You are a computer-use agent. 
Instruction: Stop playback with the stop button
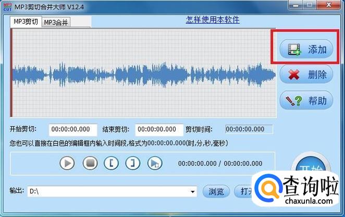90,163
